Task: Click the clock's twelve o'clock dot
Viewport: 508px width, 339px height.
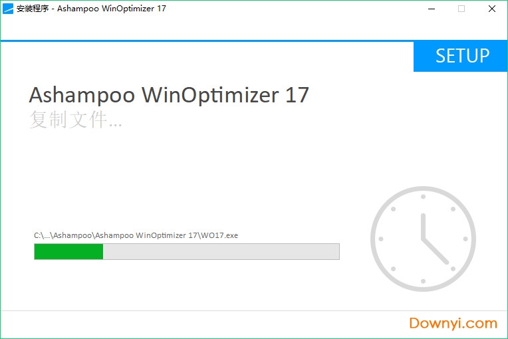Action: (423, 197)
